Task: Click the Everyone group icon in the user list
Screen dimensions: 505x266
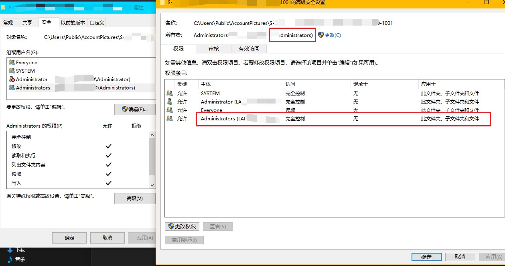Action: point(12,63)
